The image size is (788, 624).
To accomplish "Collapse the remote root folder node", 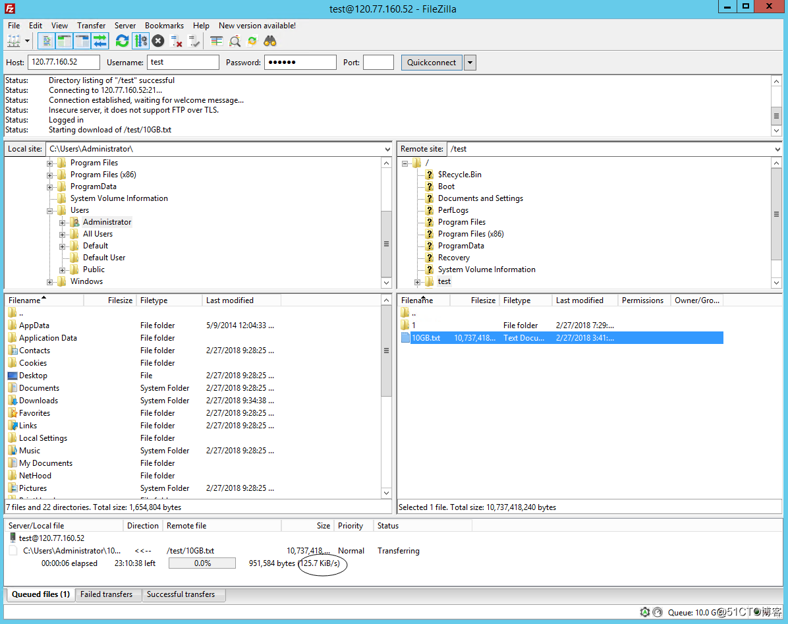I will coord(405,163).
